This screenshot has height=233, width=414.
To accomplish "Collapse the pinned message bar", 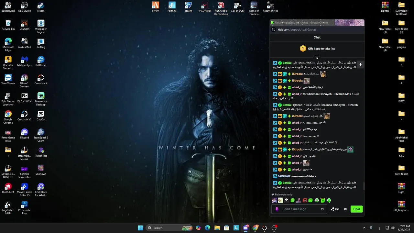I will pyautogui.click(x=317, y=57).
